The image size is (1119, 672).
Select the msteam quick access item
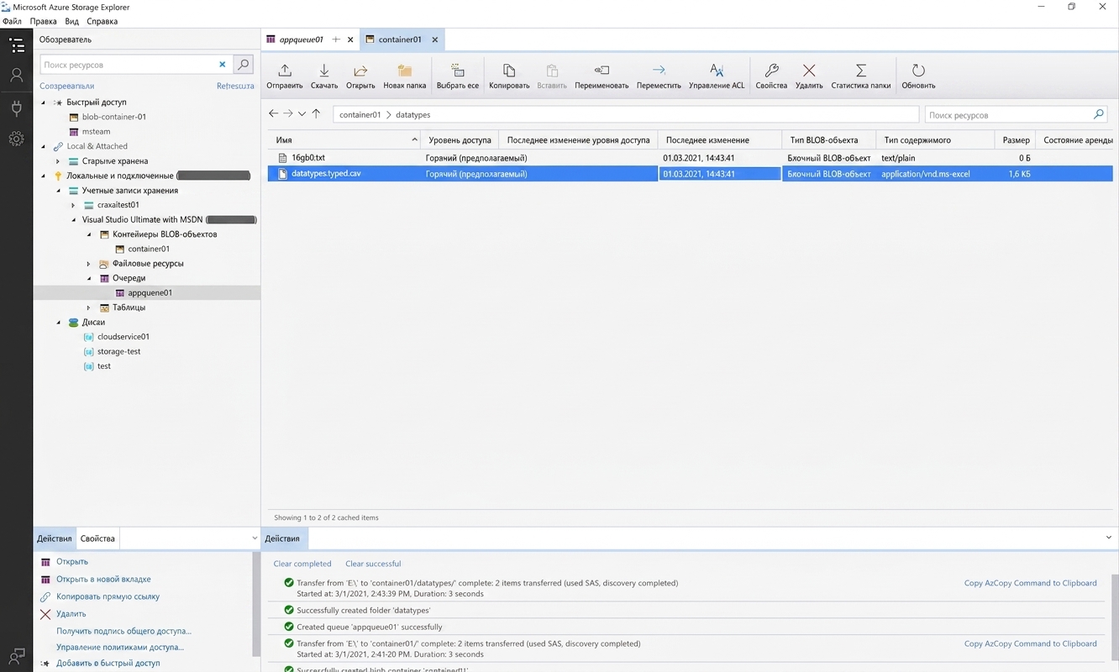[96, 132]
